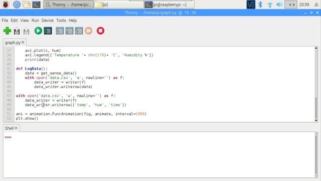Close the graph.py tab
321x181 pixels.
click(23, 42)
